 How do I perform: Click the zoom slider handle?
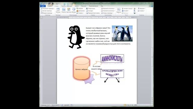pyautogui.click(x=144, y=105)
